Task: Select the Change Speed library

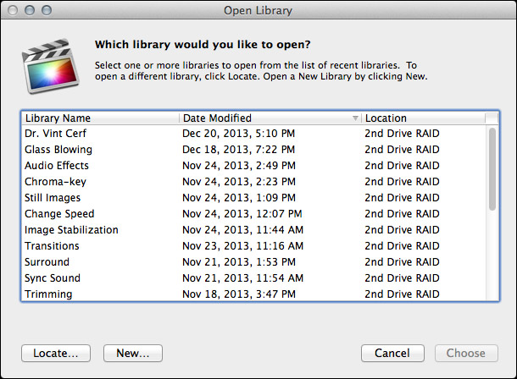Action: click(253, 214)
